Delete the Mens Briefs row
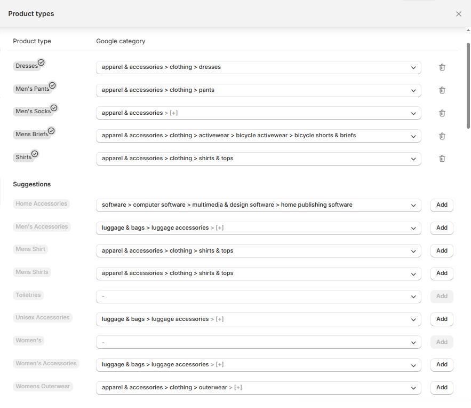This screenshot has height=408, width=471. click(x=442, y=136)
